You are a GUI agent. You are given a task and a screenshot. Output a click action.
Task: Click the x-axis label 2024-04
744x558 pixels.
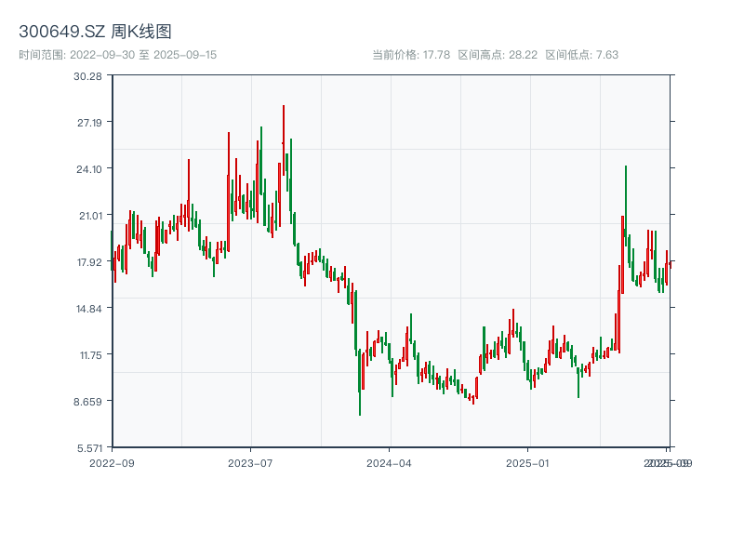389,463
